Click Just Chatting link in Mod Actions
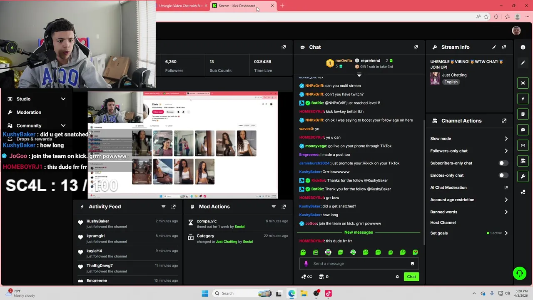The image size is (533, 300). click(226, 242)
